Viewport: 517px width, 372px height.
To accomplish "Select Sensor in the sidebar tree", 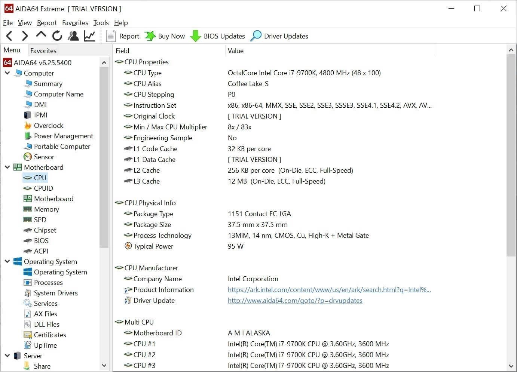I will coord(44,157).
